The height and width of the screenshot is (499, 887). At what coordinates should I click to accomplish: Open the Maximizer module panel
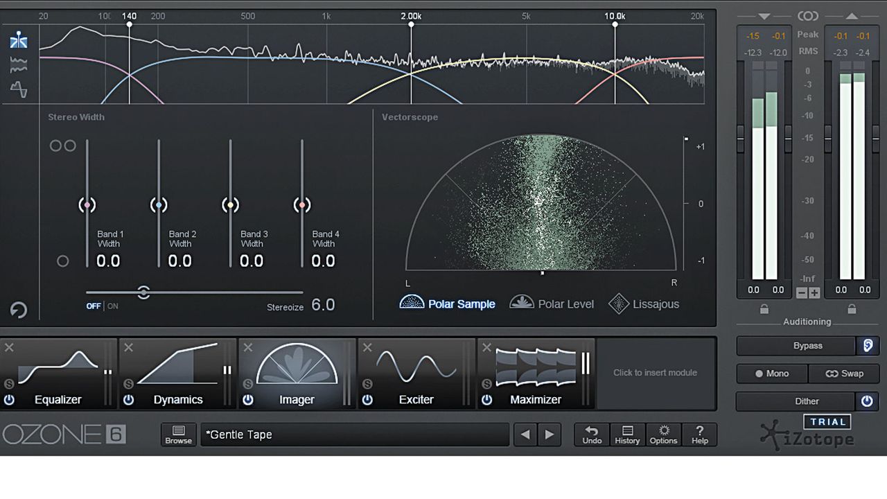536,374
